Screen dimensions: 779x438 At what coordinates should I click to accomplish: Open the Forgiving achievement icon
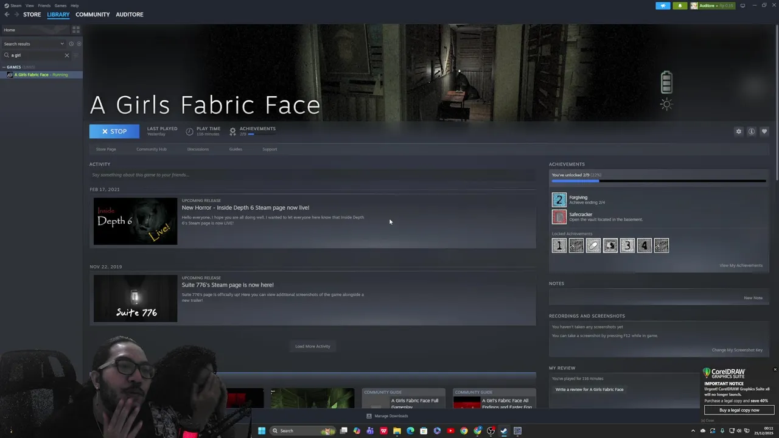(559, 200)
